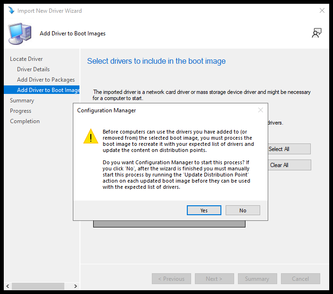Open the Driver Details step

pos(33,69)
